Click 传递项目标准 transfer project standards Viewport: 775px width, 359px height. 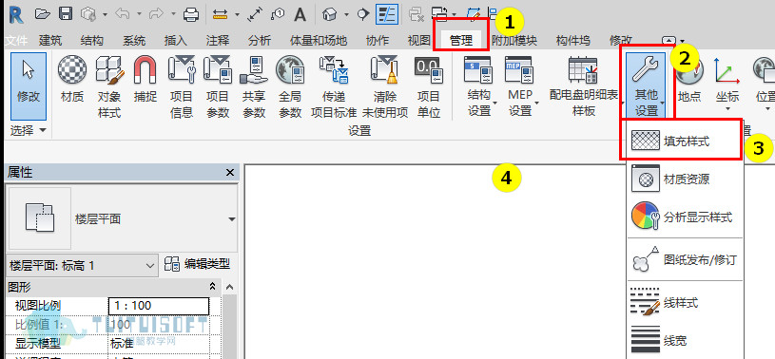pyautogui.click(x=334, y=86)
